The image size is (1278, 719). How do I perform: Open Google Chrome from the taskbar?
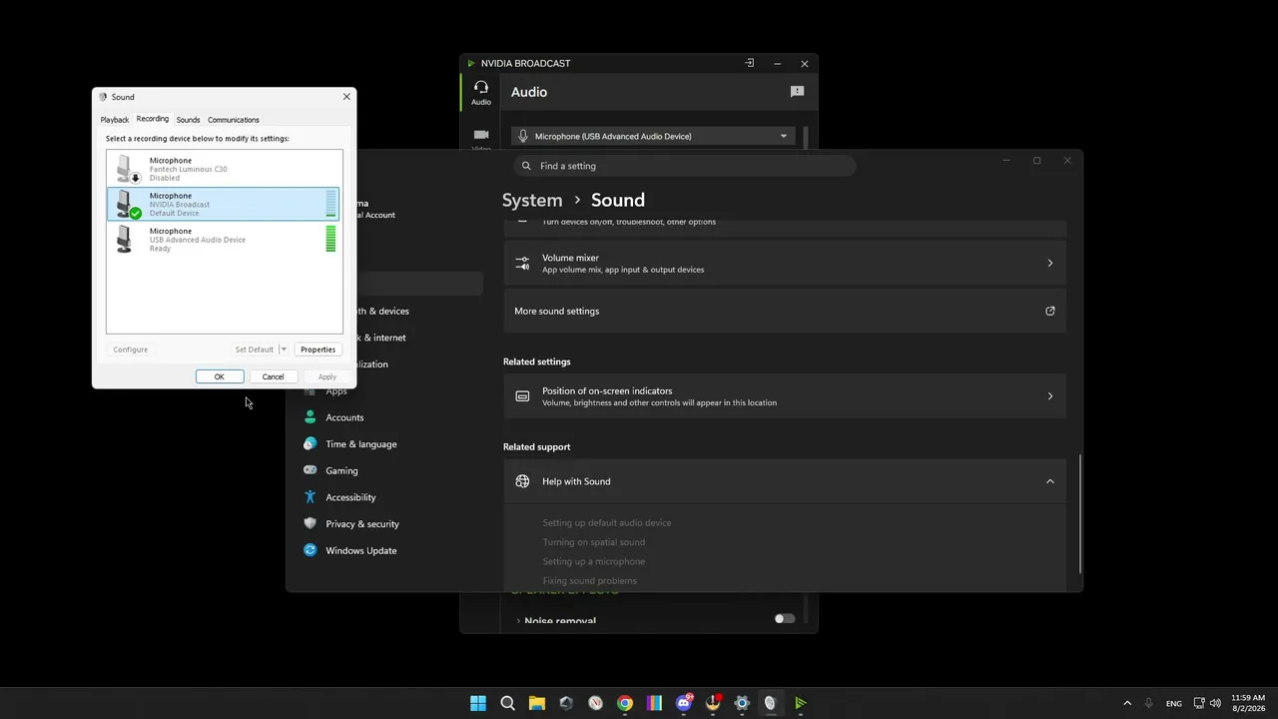(x=625, y=703)
